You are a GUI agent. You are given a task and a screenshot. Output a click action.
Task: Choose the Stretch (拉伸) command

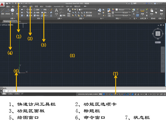(x=29, y=15)
